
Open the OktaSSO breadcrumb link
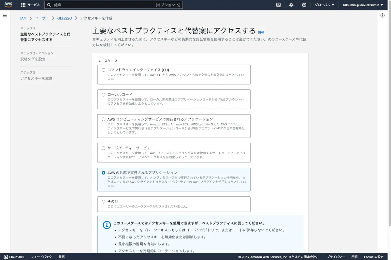coord(65,18)
